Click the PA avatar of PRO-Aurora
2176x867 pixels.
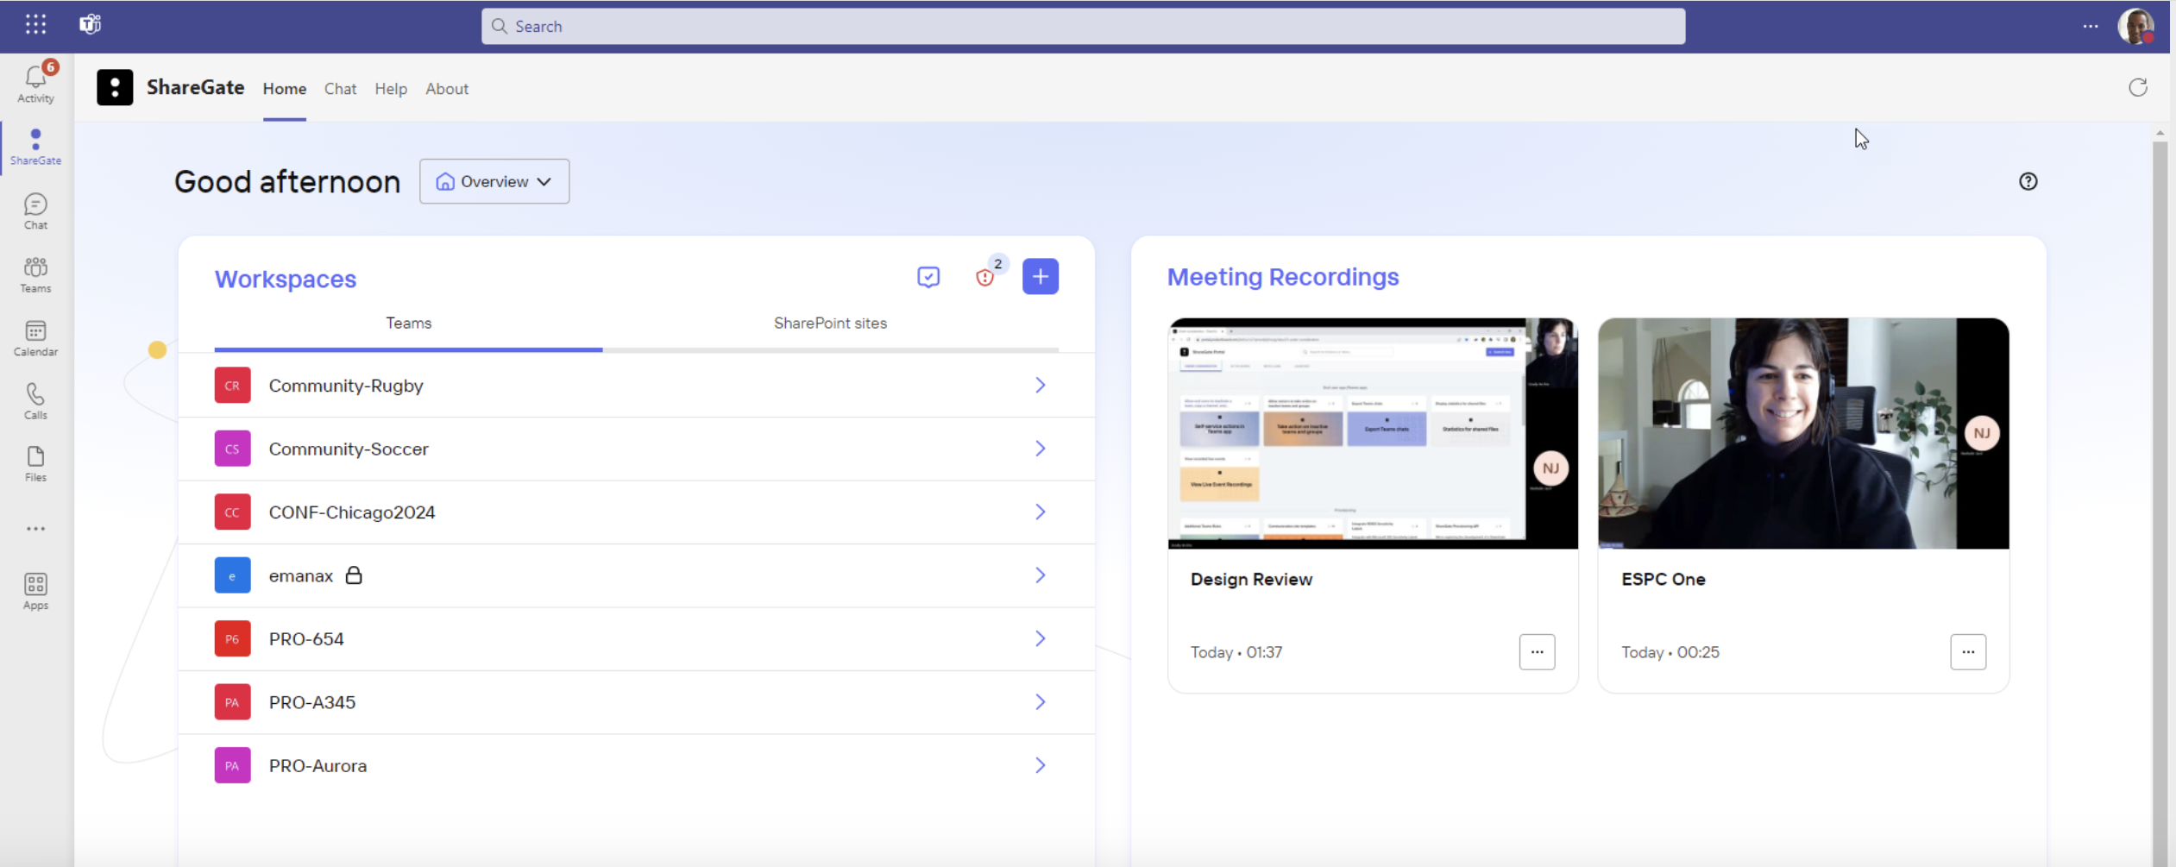click(232, 766)
